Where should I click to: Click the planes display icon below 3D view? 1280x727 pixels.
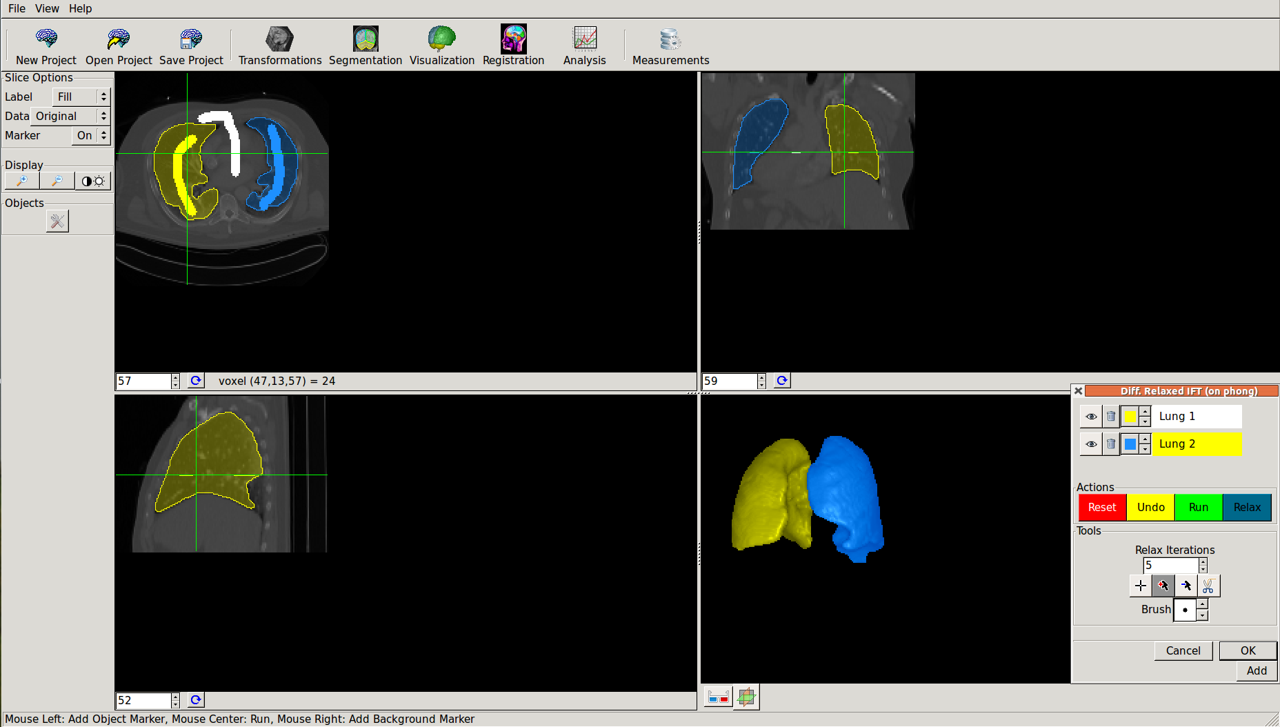coord(746,697)
